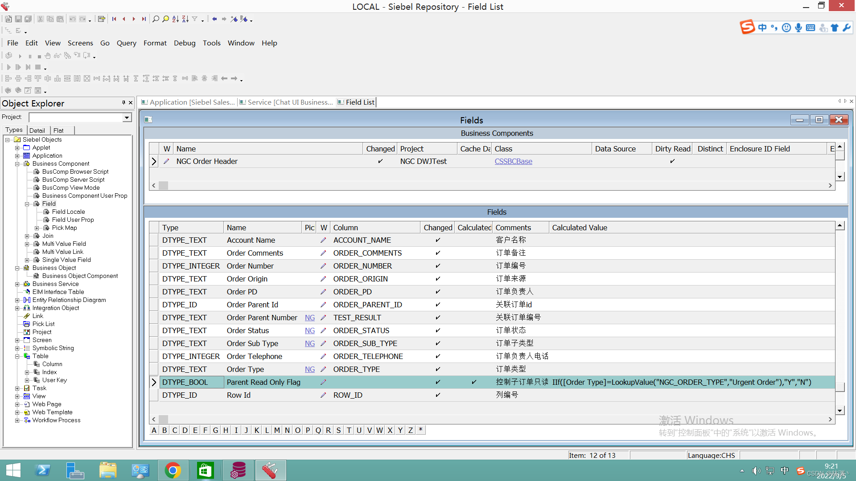This screenshot has height=481, width=856.
Task: Toggle Changed check for Account Name field
Action: pyautogui.click(x=438, y=240)
